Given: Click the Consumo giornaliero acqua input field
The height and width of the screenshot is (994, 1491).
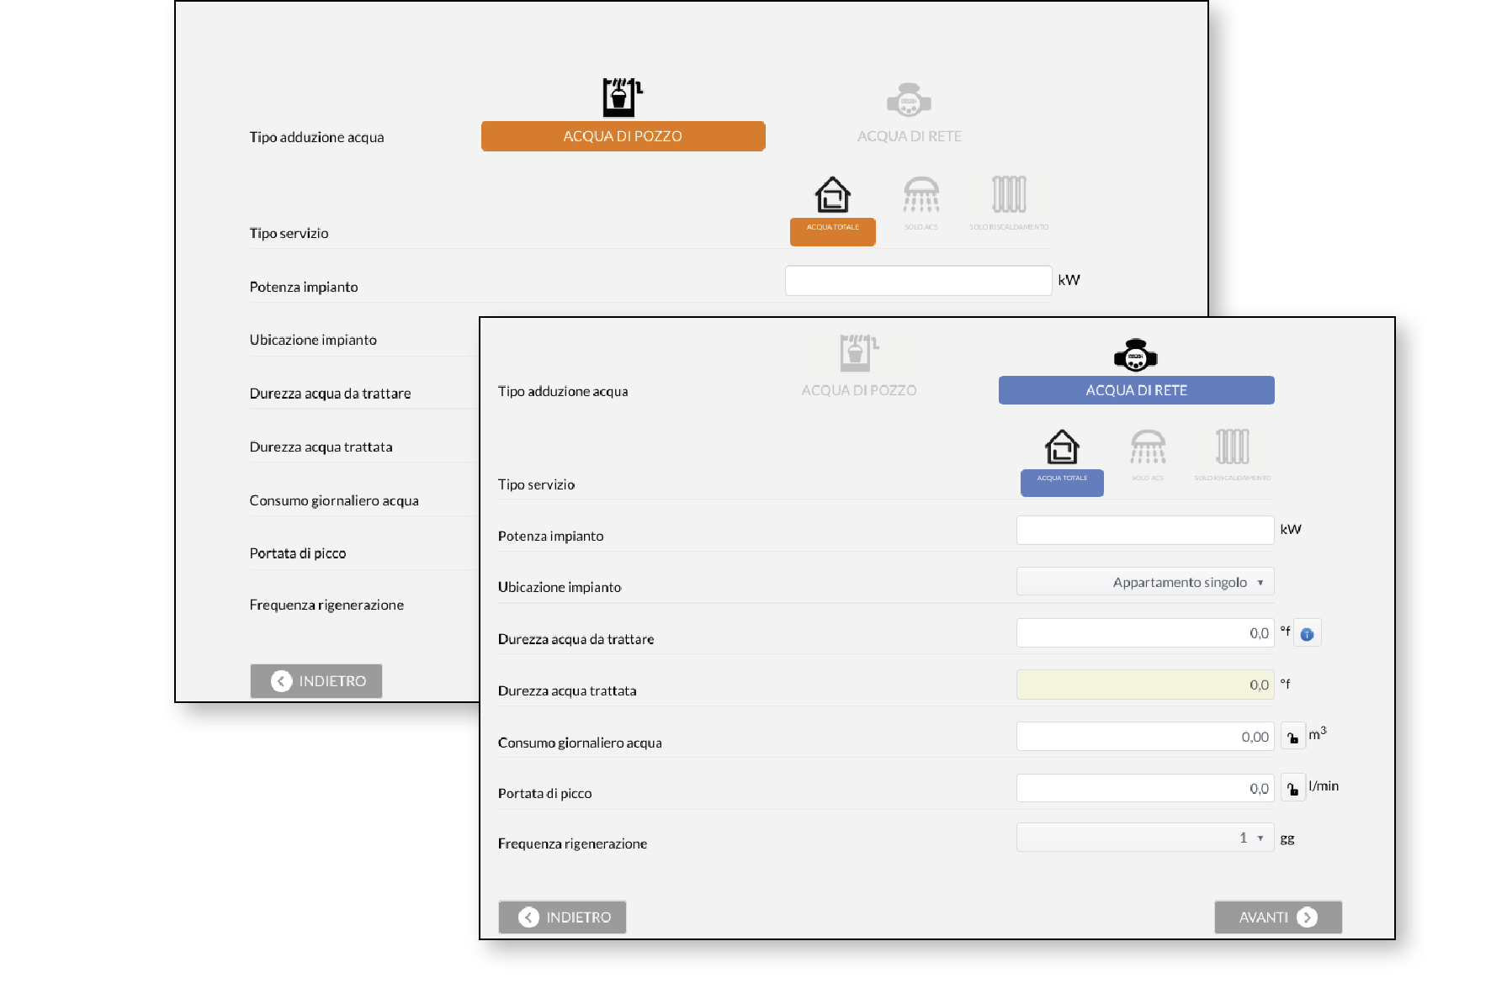Looking at the screenshot, I should coord(1145,737).
